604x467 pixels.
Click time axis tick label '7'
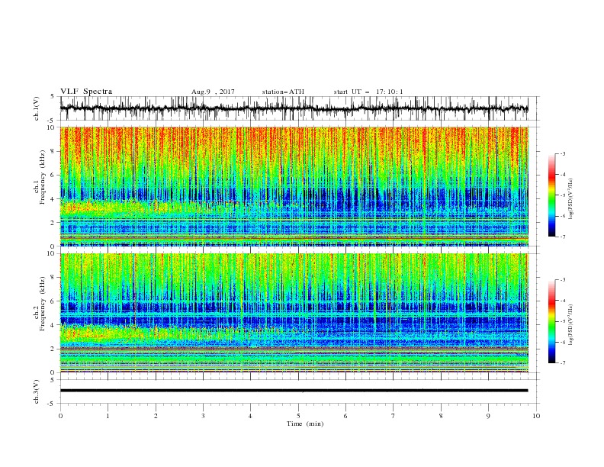tap(394, 416)
